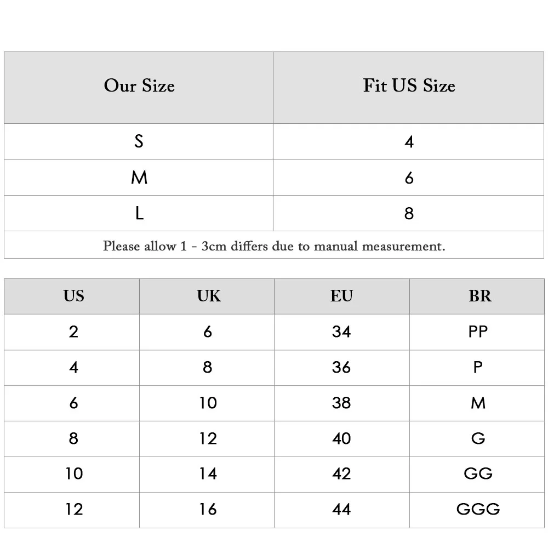Viewport: 548px width, 548px height.
Task: Select the size S cell
Action: point(139,141)
